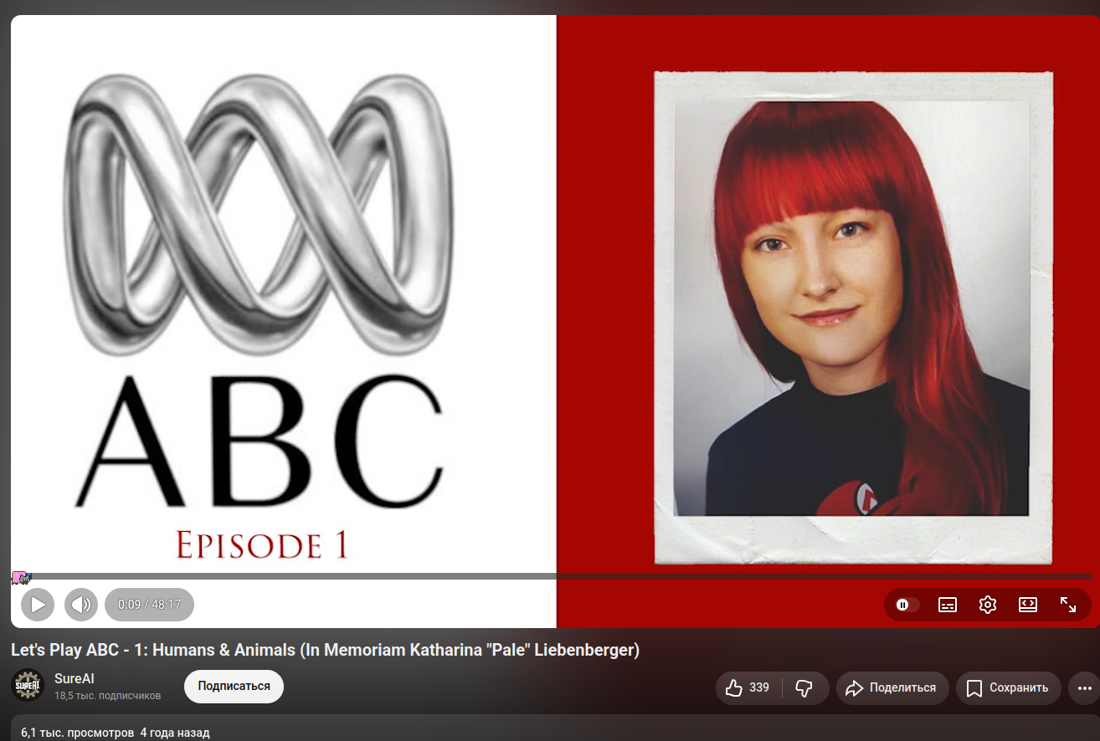Click the video title text
1100x741 pixels.
(x=325, y=650)
